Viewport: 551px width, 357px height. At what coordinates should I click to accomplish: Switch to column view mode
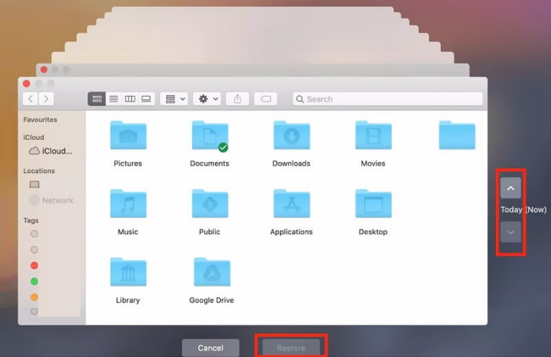pos(130,99)
